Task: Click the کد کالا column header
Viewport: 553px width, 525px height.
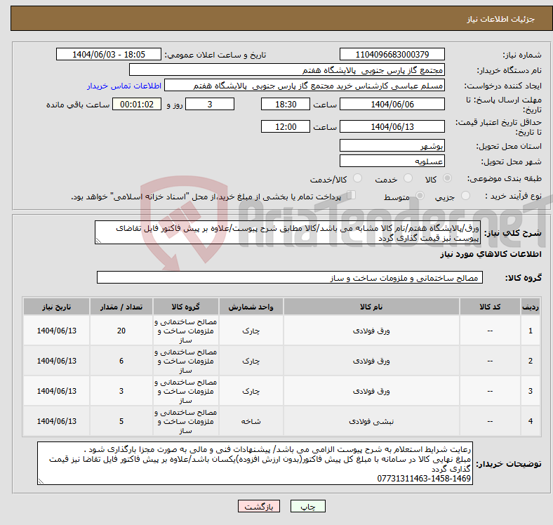Action: coord(490,307)
